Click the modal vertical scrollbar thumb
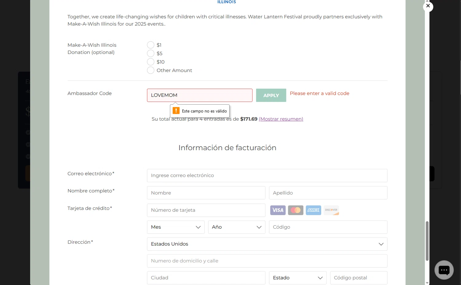This screenshot has height=285, width=461. [x=427, y=241]
